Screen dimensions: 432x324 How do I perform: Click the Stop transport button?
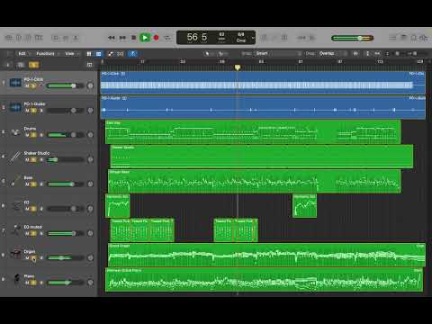pos(134,38)
